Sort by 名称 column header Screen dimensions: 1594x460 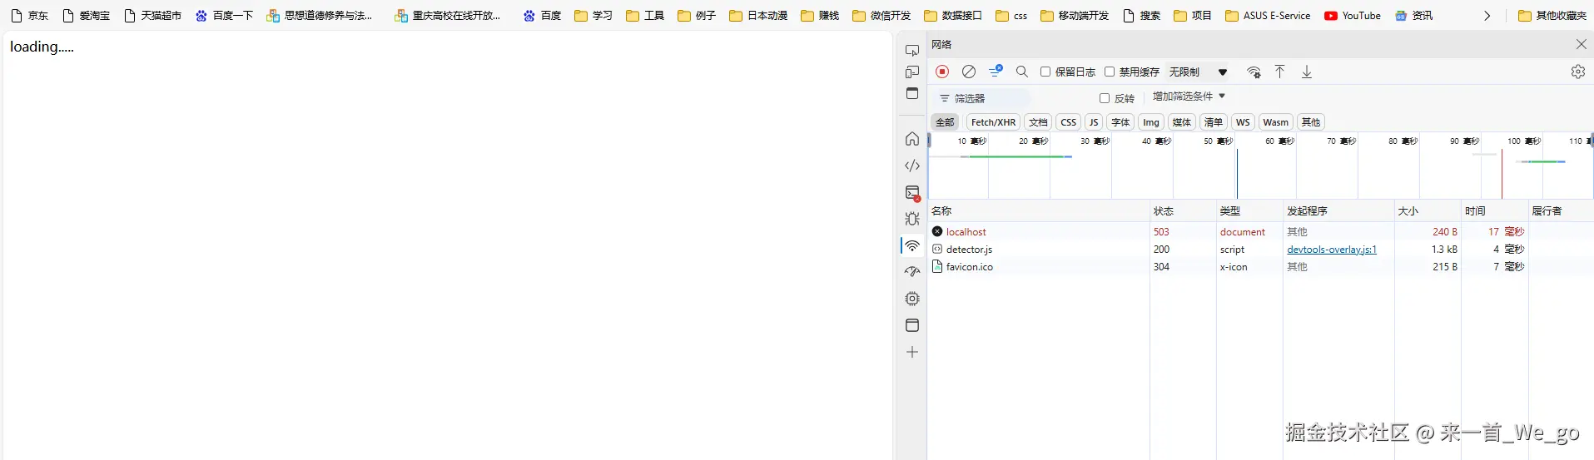(x=1038, y=211)
